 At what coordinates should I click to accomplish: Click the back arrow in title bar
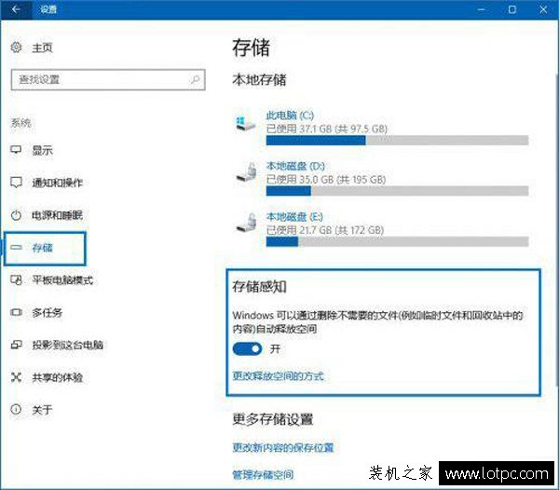[16, 9]
